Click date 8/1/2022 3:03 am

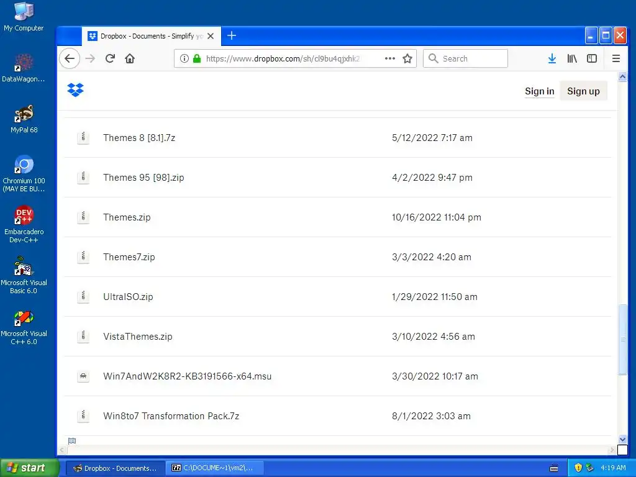pyautogui.click(x=431, y=416)
